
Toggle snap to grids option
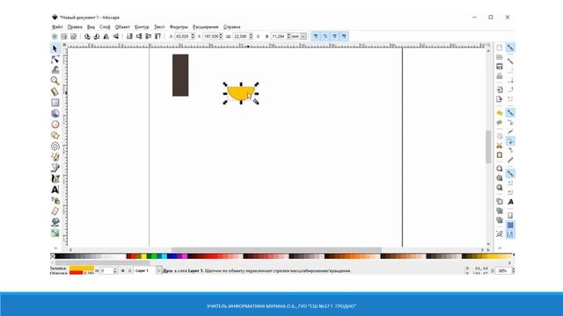pos(510,225)
